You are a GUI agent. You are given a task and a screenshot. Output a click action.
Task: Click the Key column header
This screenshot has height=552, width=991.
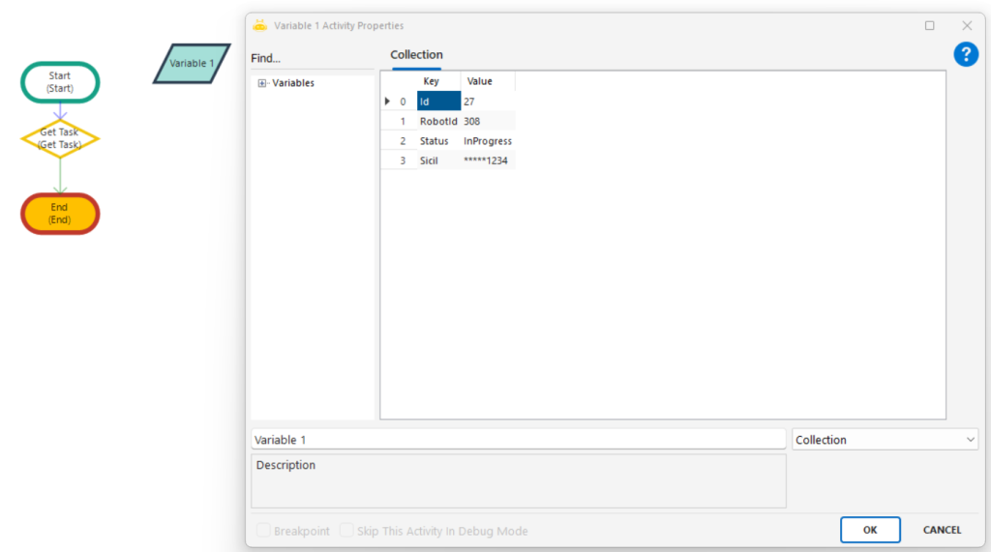coord(432,82)
